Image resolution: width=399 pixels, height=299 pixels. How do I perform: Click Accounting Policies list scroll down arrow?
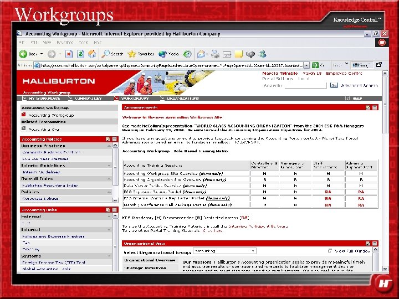(115, 200)
